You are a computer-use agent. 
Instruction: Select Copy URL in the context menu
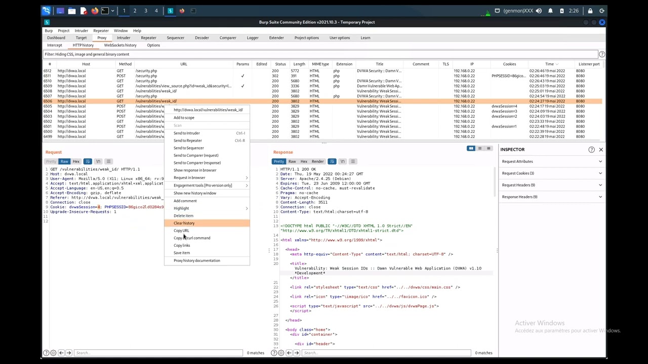coord(207,231)
